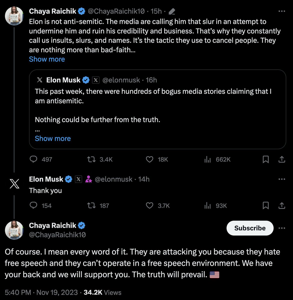The width and height of the screenshot is (293, 300).
Task: Repost Elon Musk's "Thank you" tweet
Action: pyautogui.click(x=91, y=205)
